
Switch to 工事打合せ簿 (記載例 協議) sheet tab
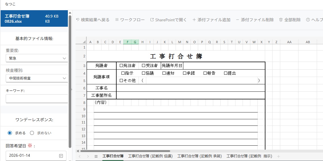click(x=150, y=156)
